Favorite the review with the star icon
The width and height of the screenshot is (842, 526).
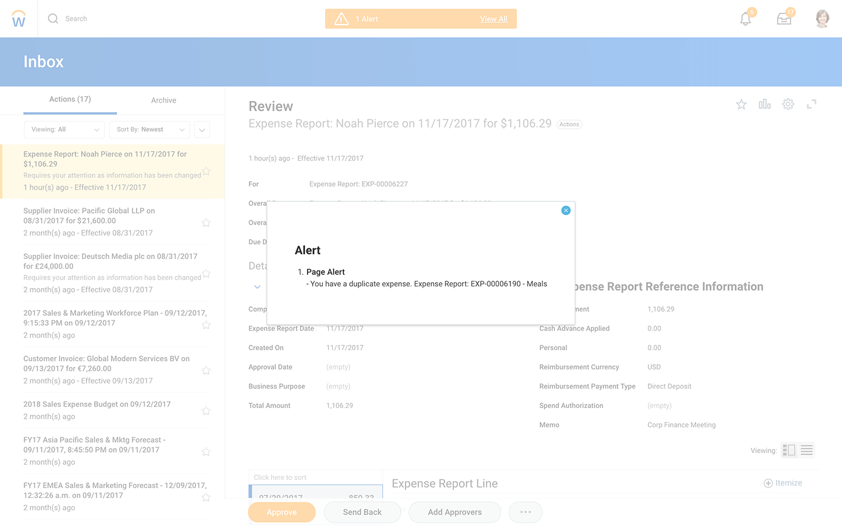[x=741, y=105]
